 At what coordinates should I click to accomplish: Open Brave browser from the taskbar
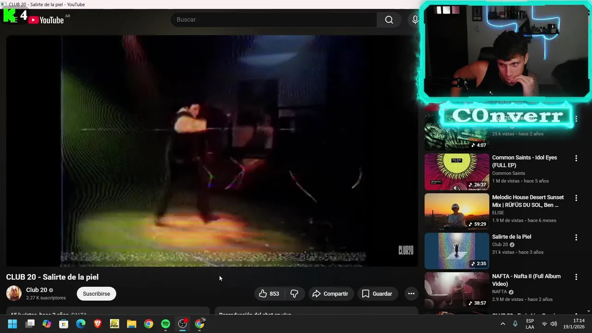click(x=98, y=324)
